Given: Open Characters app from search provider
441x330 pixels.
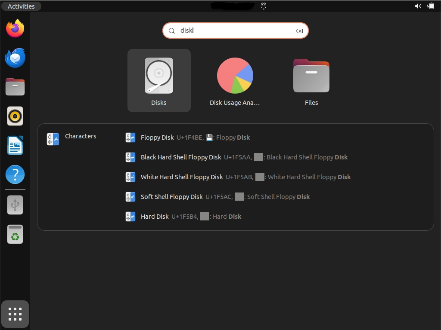Looking at the screenshot, I should pyautogui.click(x=72, y=138).
